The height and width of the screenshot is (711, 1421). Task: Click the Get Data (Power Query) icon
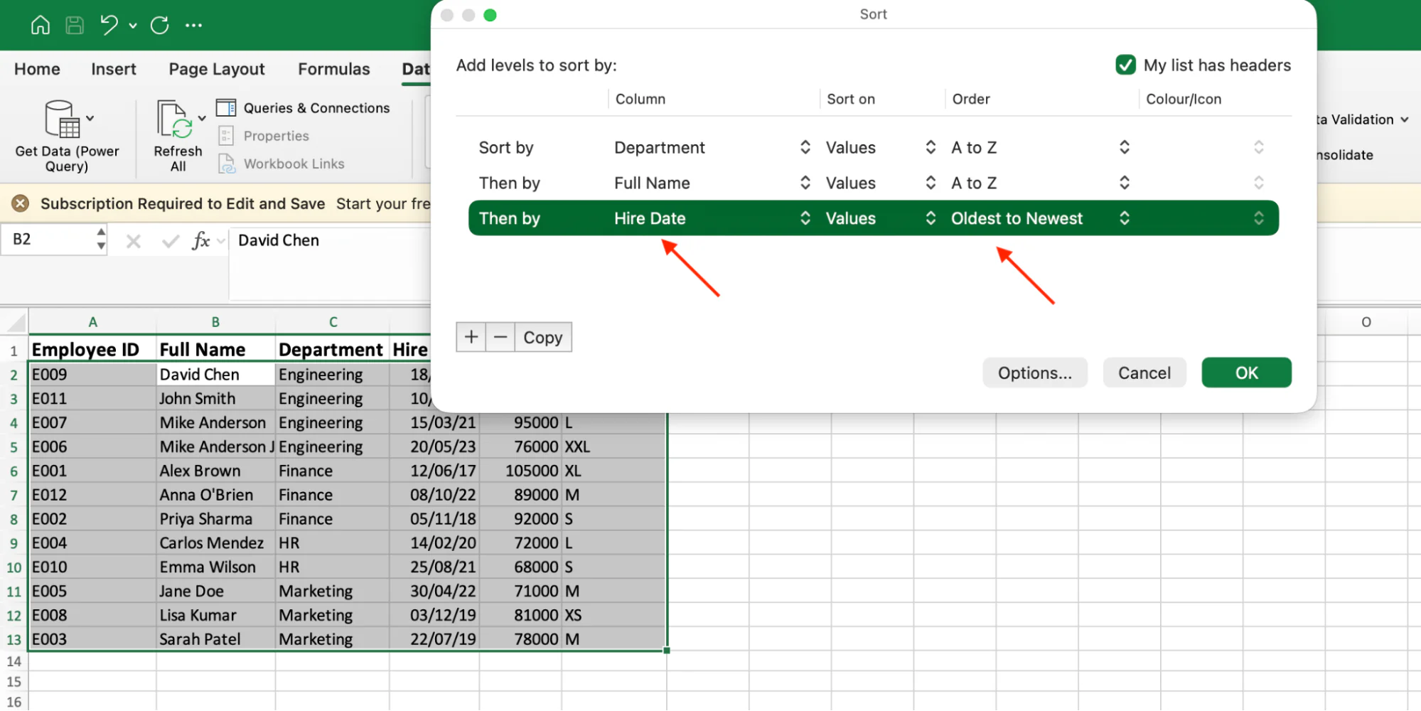click(62, 119)
